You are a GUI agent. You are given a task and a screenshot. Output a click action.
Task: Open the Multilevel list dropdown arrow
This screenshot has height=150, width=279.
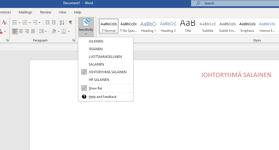coord(40,22)
